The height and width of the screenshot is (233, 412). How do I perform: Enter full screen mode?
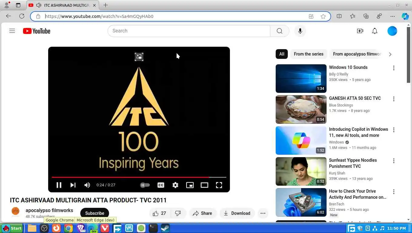(219, 185)
